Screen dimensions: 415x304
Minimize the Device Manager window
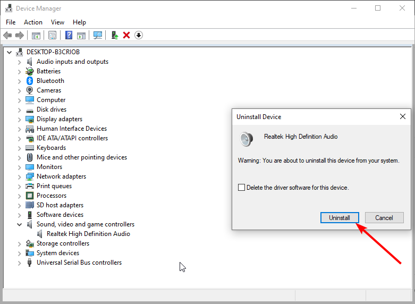click(354, 8)
